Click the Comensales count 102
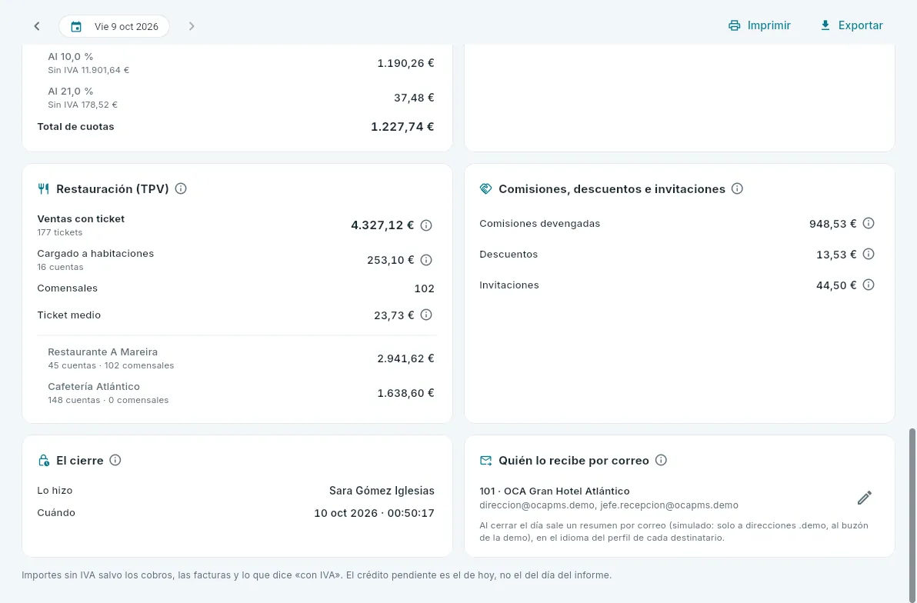 (x=424, y=288)
